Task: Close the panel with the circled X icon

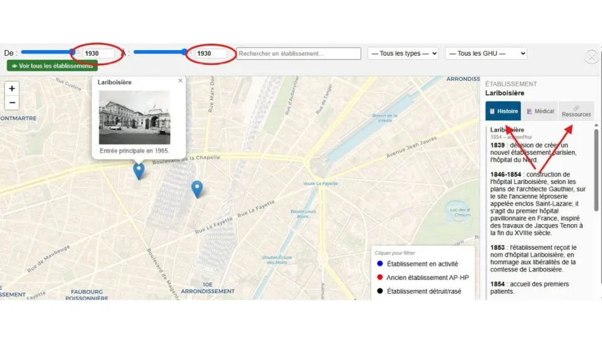Action: click(x=591, y=56)
